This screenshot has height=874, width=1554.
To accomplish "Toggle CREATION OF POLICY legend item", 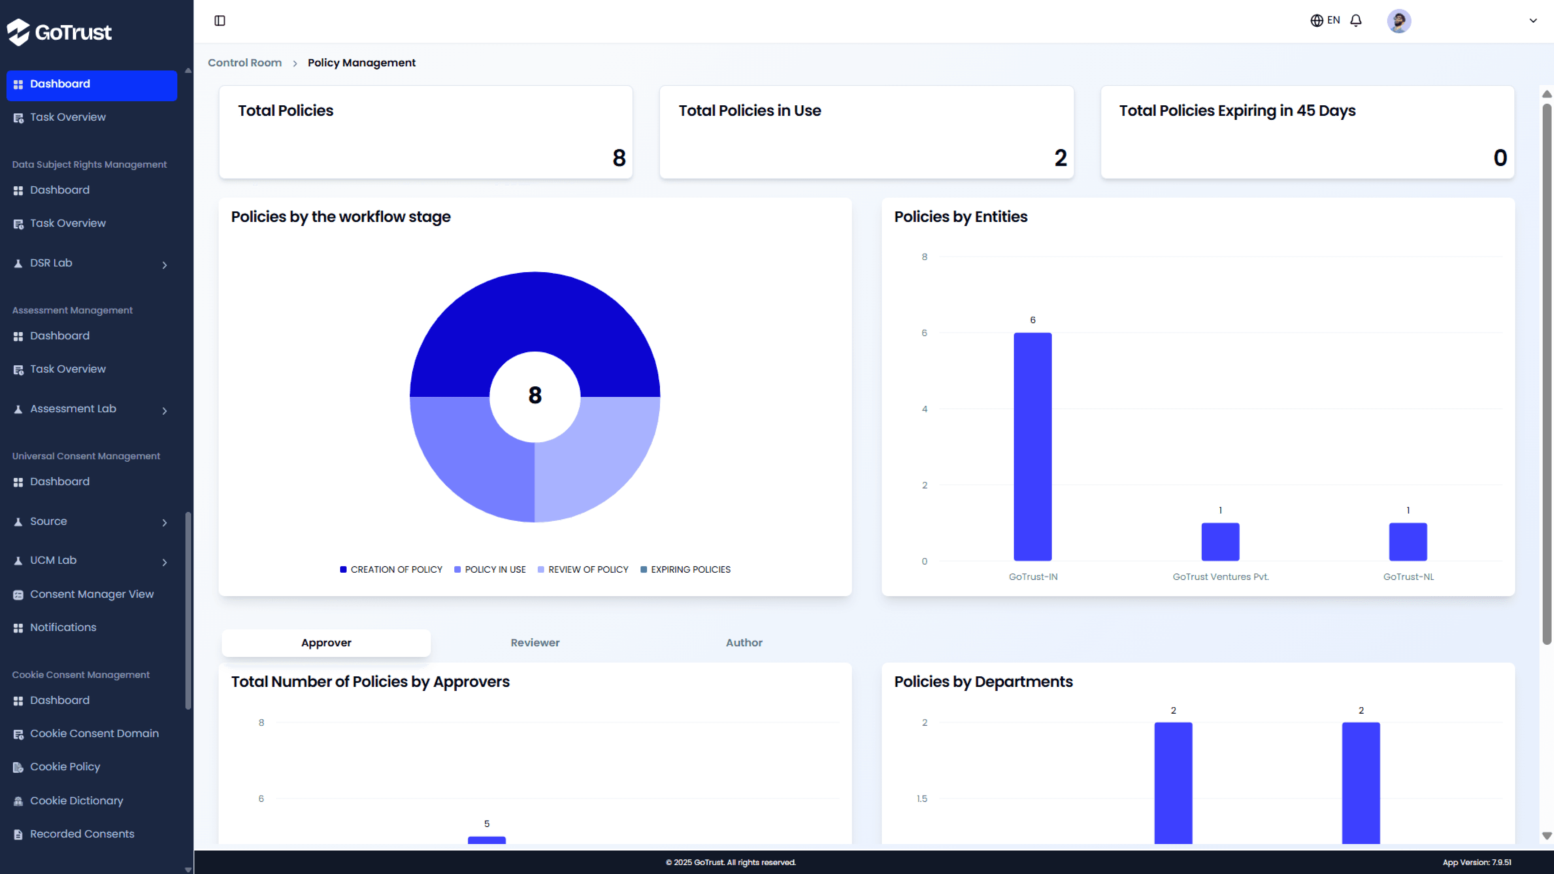I will tap(391, 569).
